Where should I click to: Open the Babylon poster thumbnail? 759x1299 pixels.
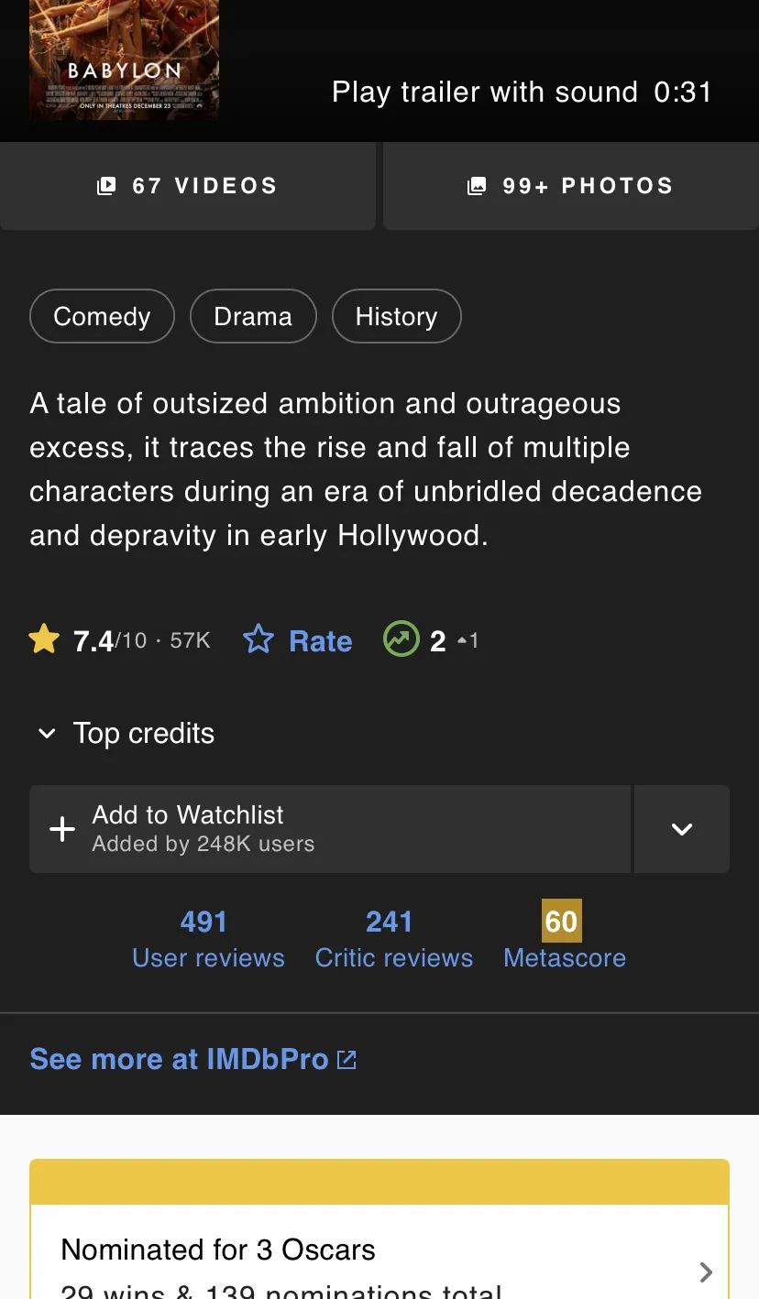(124, 60)
